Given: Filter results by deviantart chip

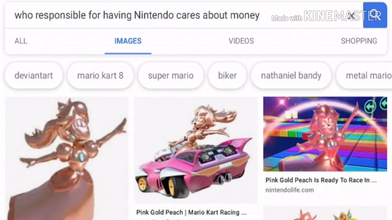Looking at the screenshot, I should coord(34,75).
